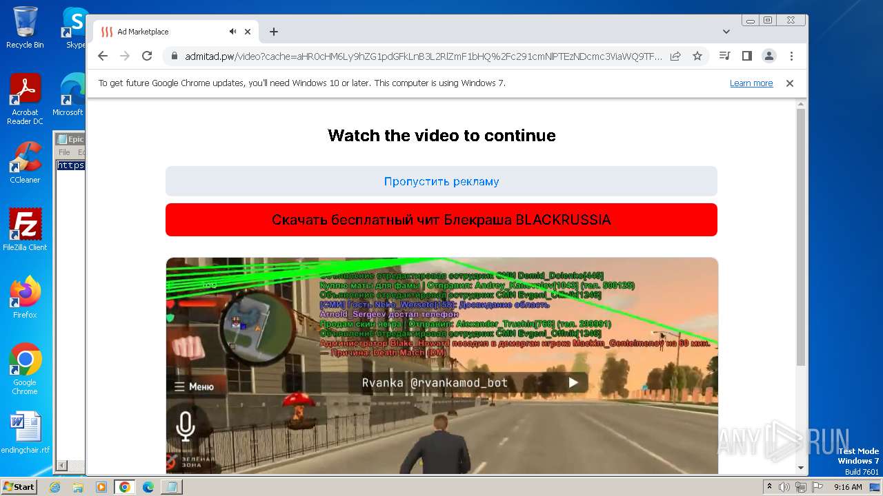The image size is (883, 496).
Task: Open Windows Media Player from taskbar
Action: [101, 487]
